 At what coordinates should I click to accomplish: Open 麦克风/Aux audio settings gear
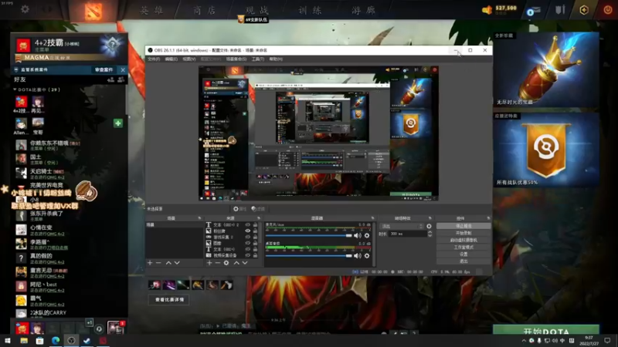tap(367, 236)
